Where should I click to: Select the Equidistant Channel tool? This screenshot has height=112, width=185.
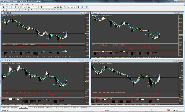click(x=19, y=10)
